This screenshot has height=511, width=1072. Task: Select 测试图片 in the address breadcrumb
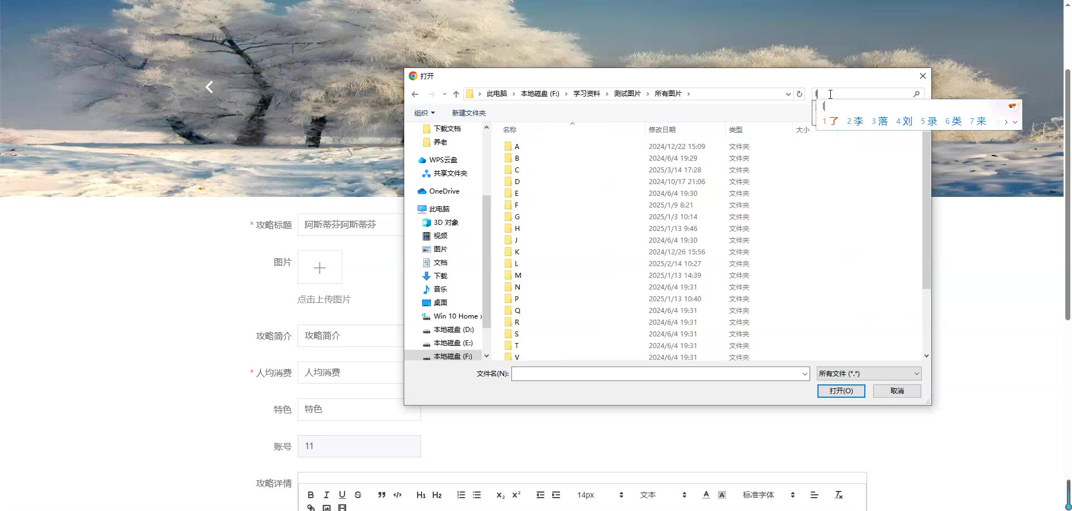[627, 94]
